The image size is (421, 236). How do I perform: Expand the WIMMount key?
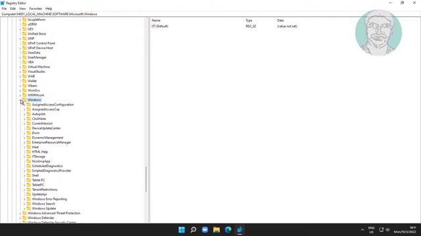pyautogui.click(x=20, y=95)
